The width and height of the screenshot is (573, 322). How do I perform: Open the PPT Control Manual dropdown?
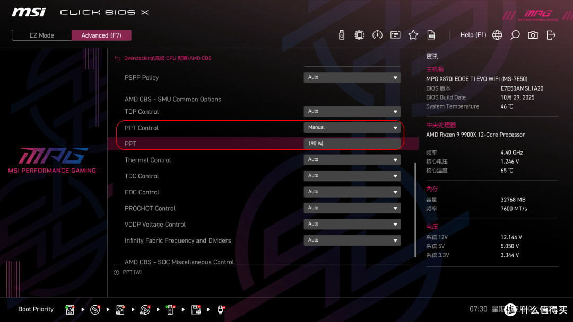352,127
